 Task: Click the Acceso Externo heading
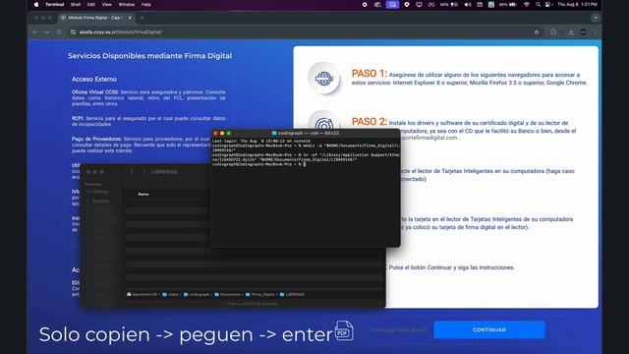pyautogui.click(x=94, y=79)
